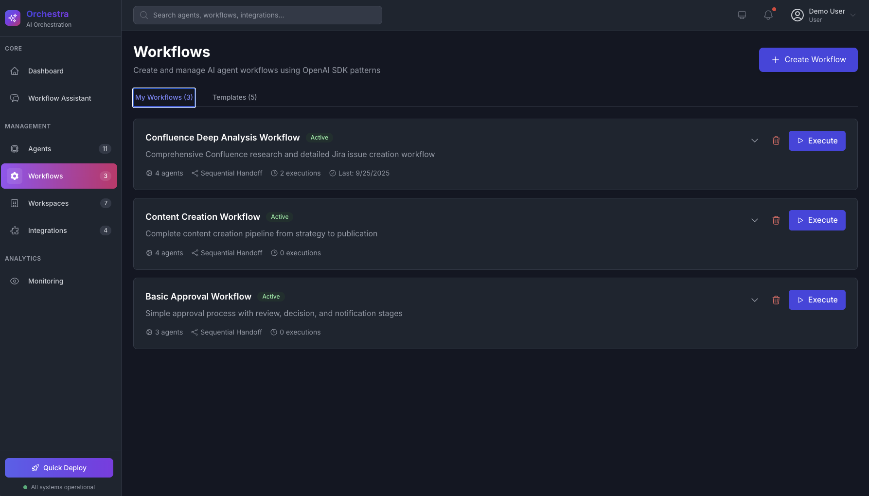The image size is (869, 496).
Task: Delete the Confluence Deep Analysis Workflow
Action: pos(776,141)
